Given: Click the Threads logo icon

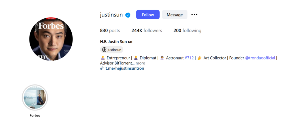Looking at the screenshot, I should tap(104, 50).
